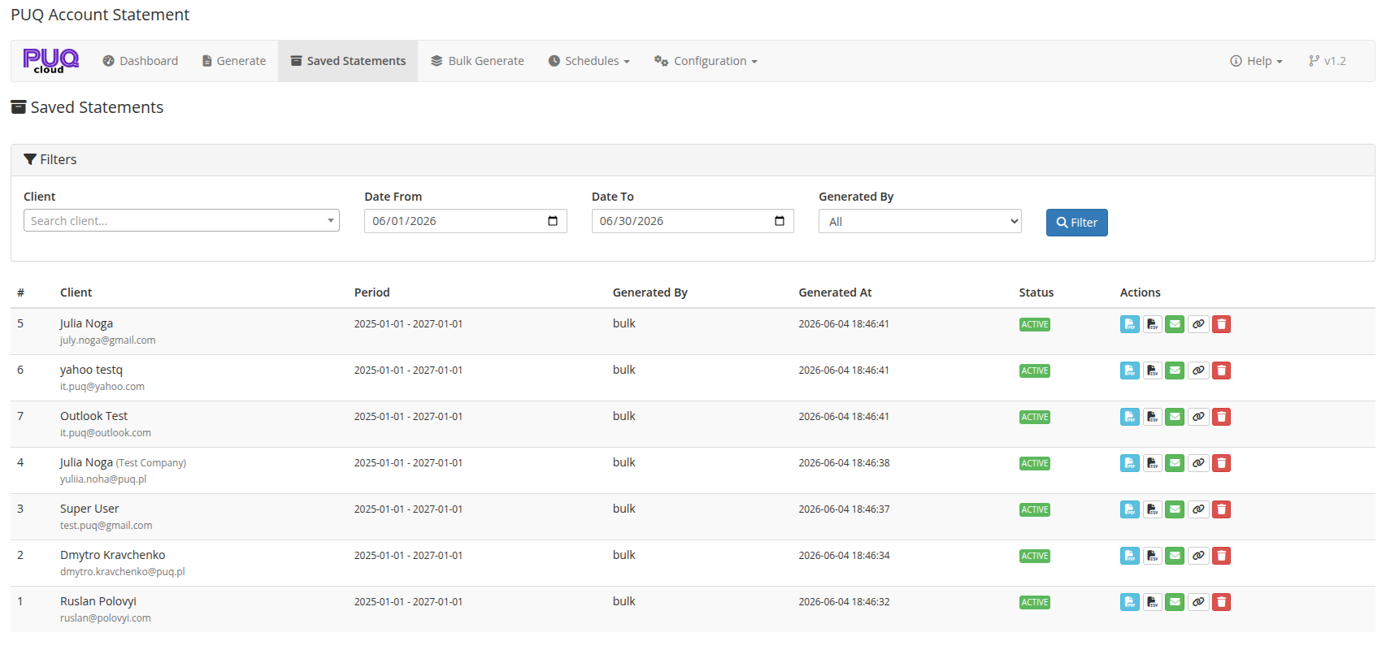Click the blue Filter button
The width and height of the screenshot is (1382, 650).
point(1076,223)
